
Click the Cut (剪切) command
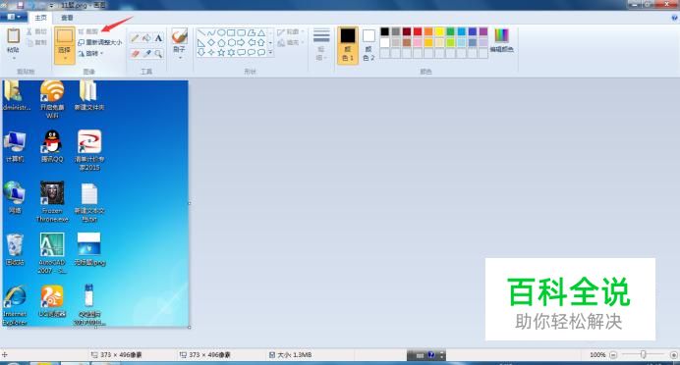37,31
